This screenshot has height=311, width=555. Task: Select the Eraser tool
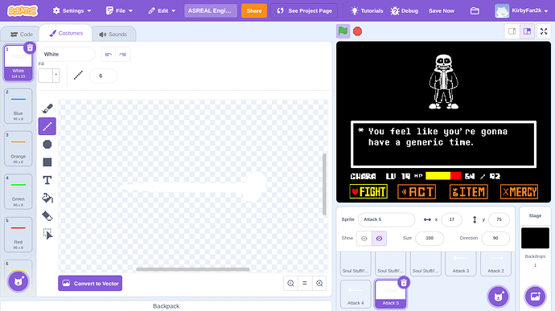(x=47, y=216)
